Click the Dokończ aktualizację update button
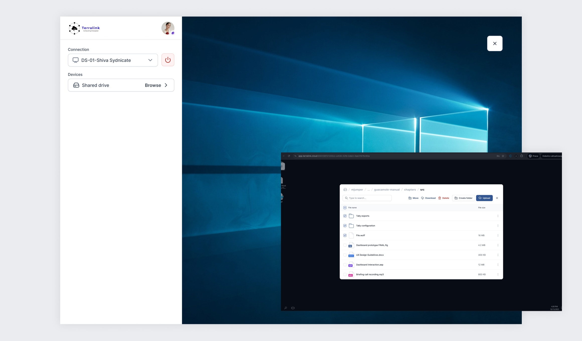Viewport: 582px width, 341px height. [551, 156]
